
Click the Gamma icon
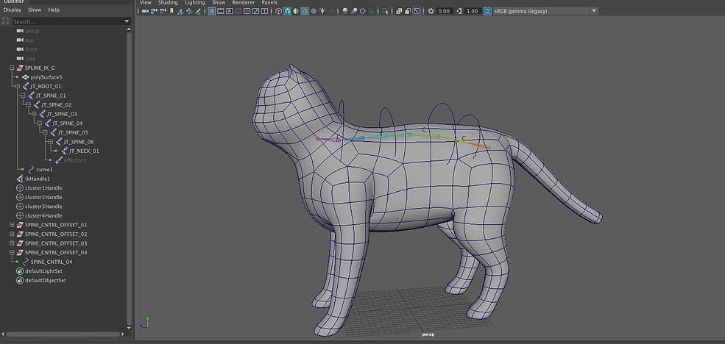[459, 11]
